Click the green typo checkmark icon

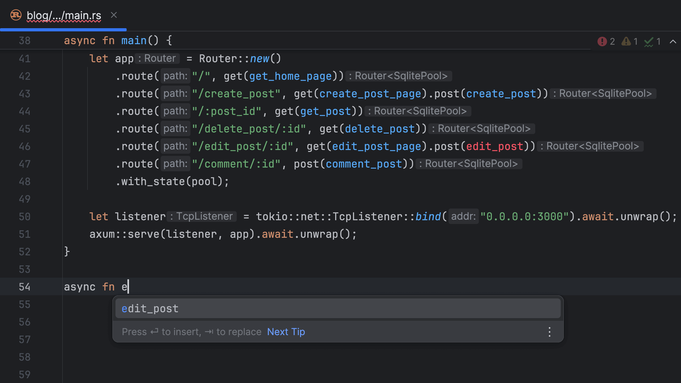[649, 41]
